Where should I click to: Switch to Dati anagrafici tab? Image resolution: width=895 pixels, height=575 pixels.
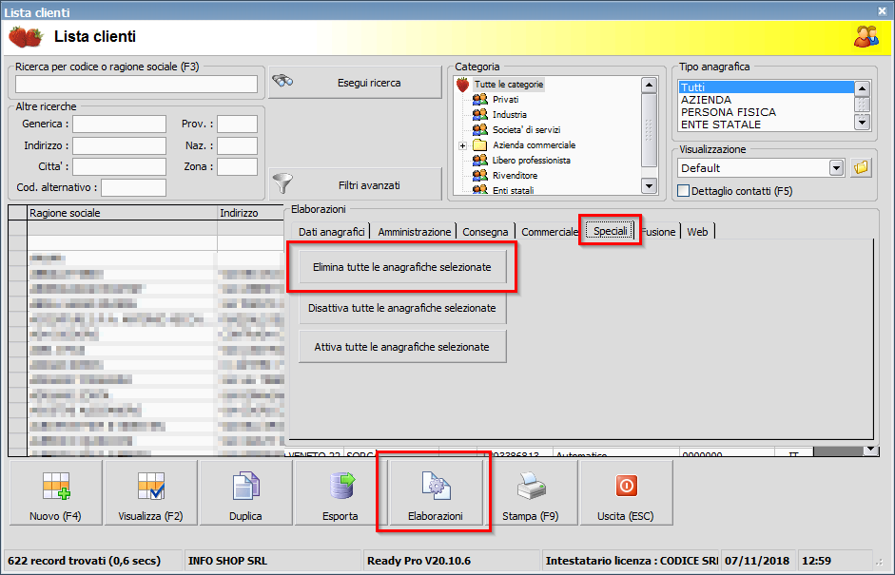(331, 232)
